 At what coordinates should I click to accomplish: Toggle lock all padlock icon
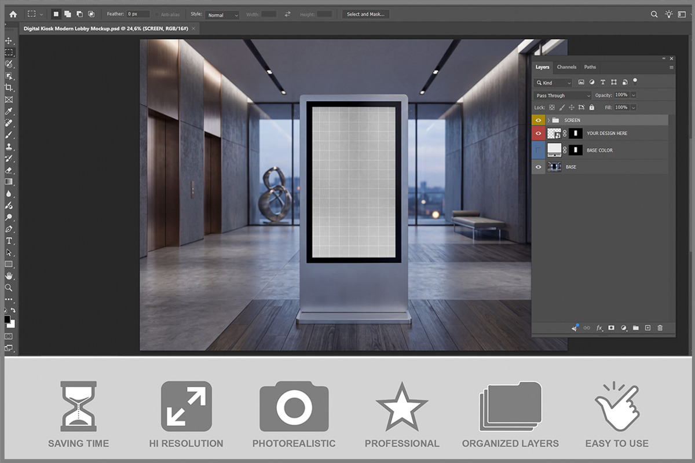[591, 107]
